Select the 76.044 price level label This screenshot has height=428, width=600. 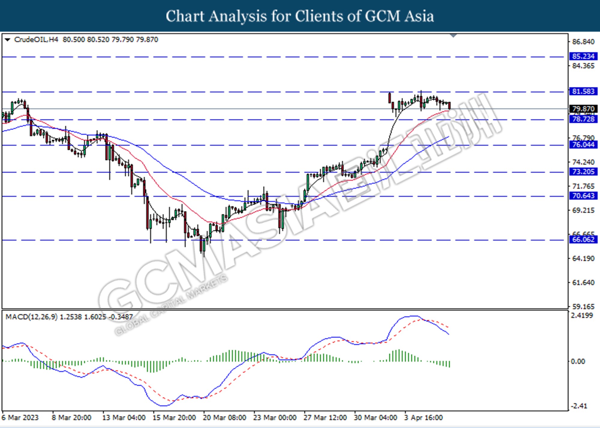pos(583,145)
